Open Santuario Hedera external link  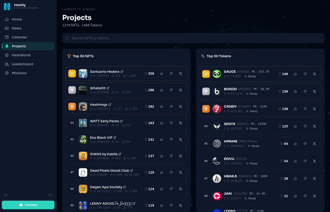pyautogui.click(x=122, y=72)
